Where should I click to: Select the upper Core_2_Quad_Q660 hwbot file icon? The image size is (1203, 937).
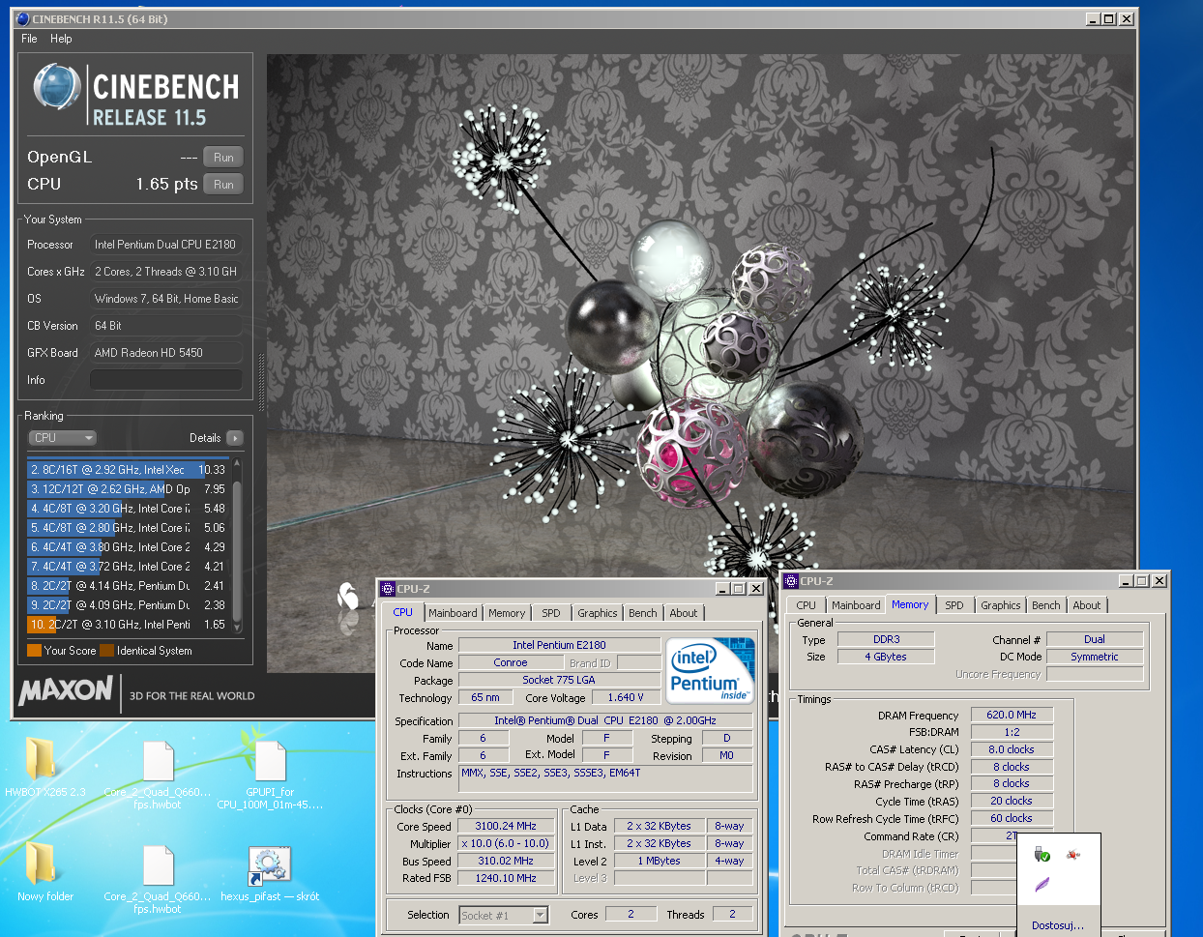(158, 762)
